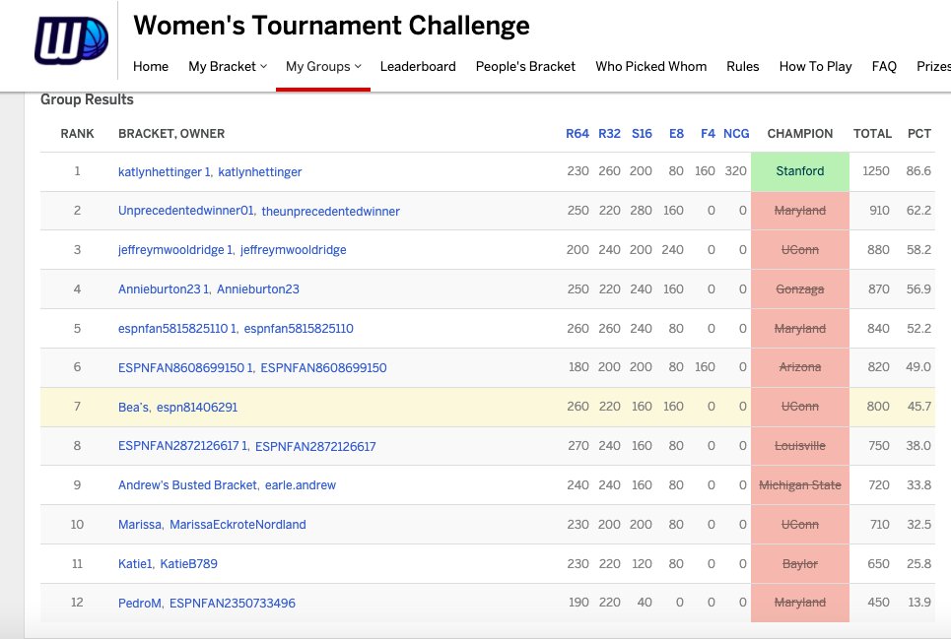The width and height of the screenshot is (951, 639).
Task: Open earle.andrew owner link
Action: 301,485
